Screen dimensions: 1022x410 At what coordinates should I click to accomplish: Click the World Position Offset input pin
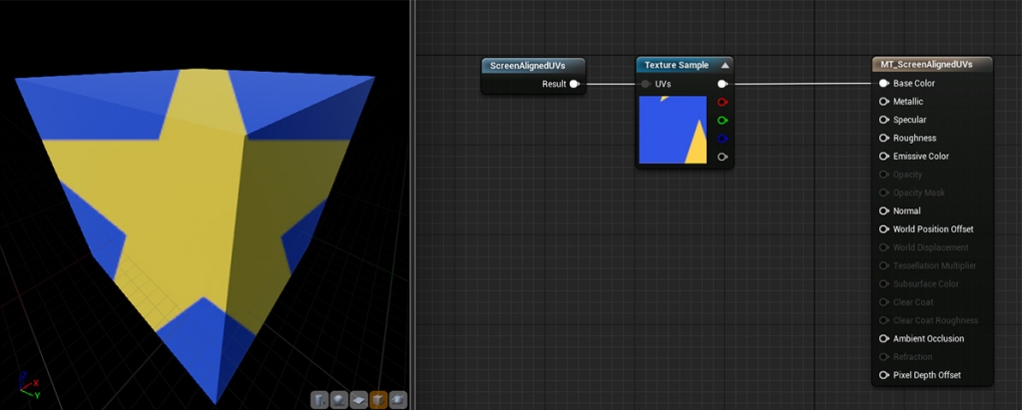click(884, 229)
